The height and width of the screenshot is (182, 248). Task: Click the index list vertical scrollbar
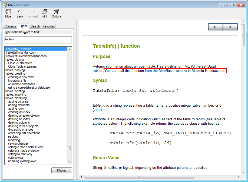point(69,148)
